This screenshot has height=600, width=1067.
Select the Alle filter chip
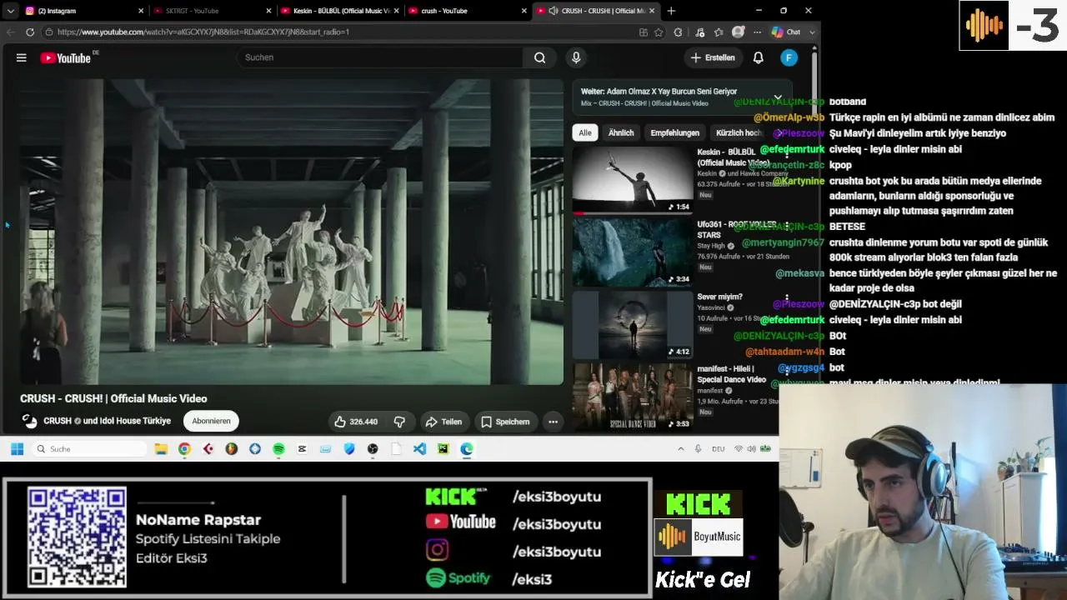pos(585,132)
